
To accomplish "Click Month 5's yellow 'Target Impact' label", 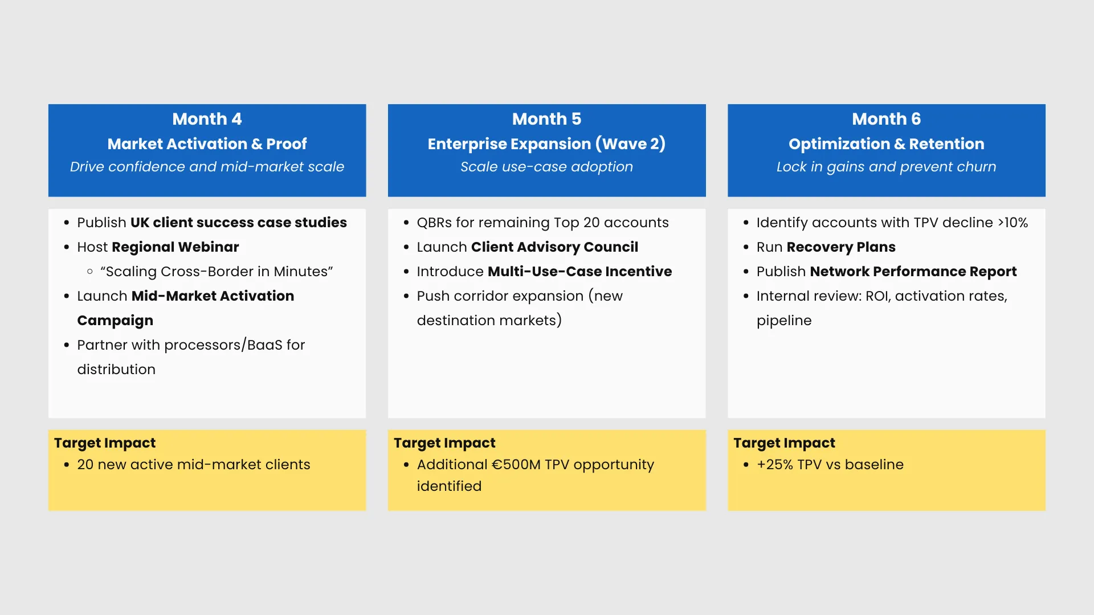I will (x=444, y=443).
